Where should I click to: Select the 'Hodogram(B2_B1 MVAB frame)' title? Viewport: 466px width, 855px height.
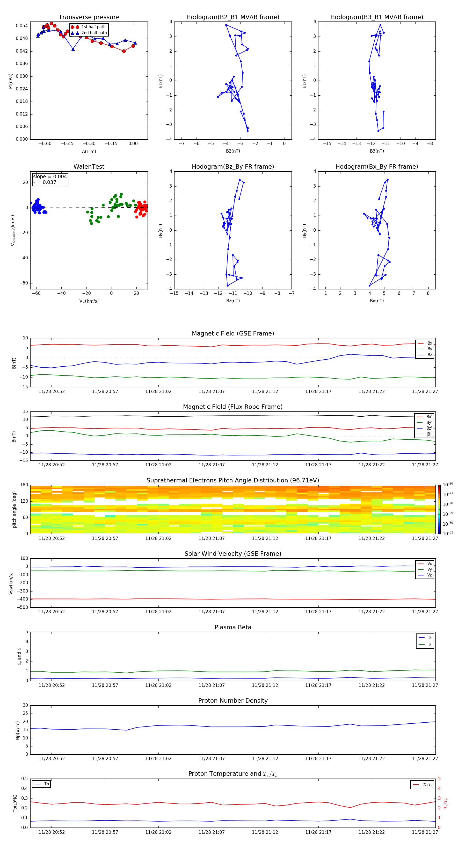(233, 17)
